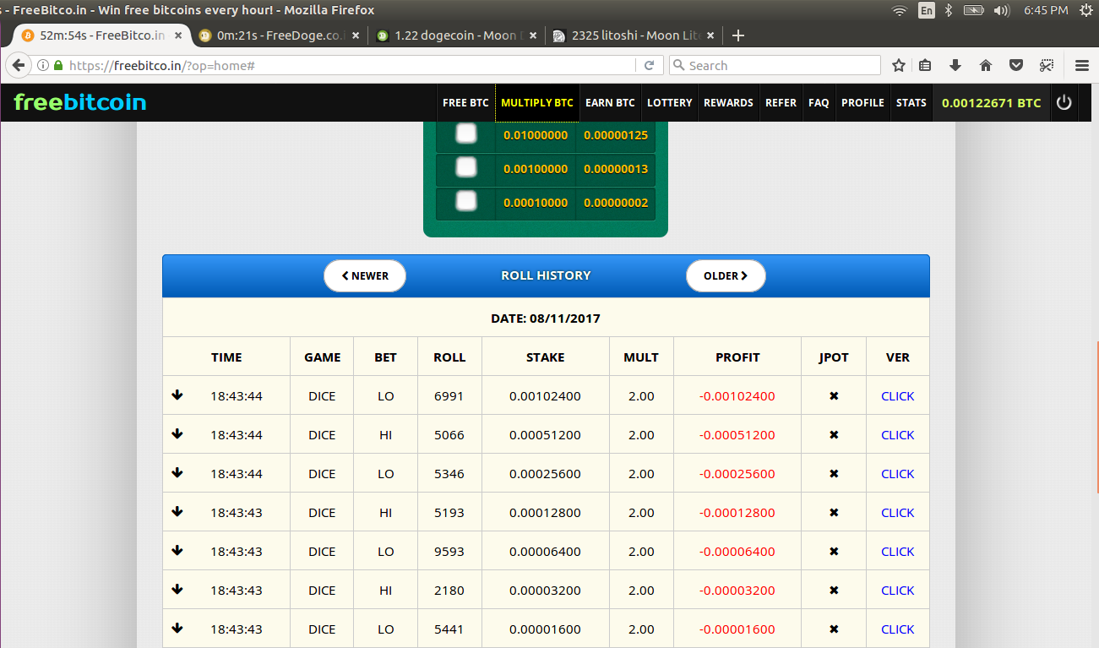Screen dimensions: 1099x648
Task: Expand roll details arrow for roll 5441
Action: click(177, 628)
